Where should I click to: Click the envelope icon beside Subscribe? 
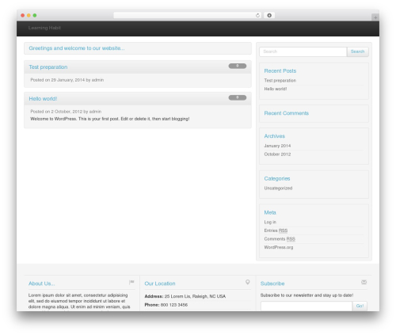pos(364,282)
